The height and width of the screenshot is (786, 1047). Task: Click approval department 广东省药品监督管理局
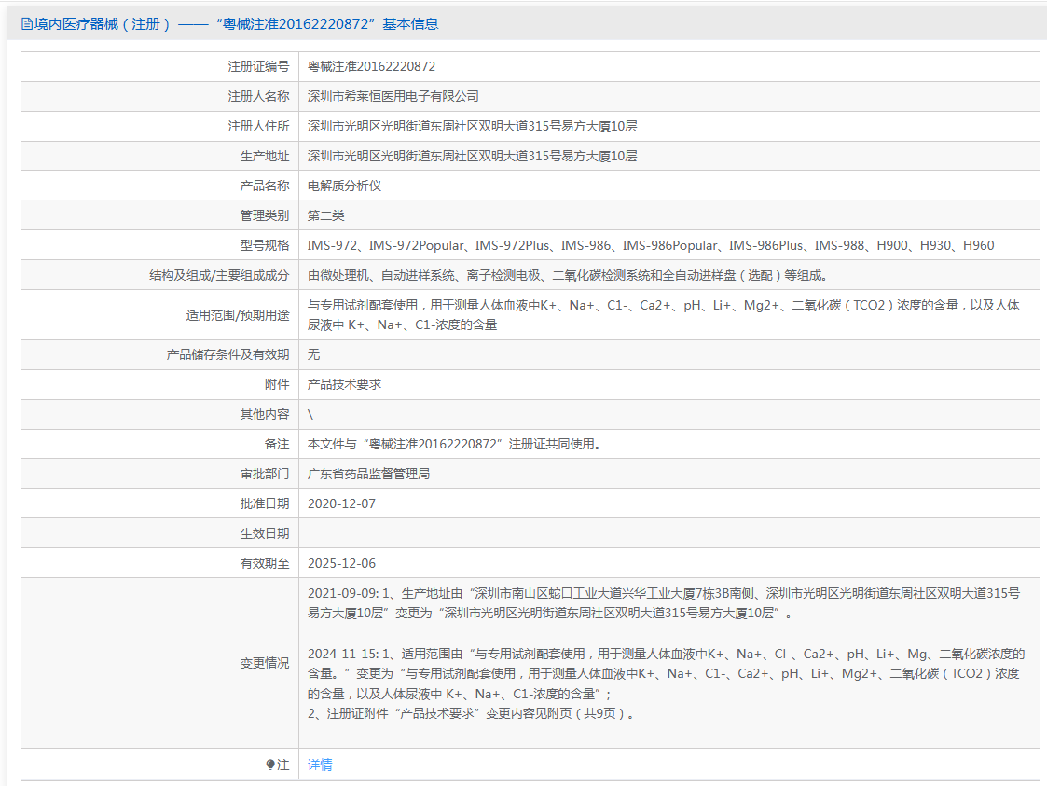368,475
